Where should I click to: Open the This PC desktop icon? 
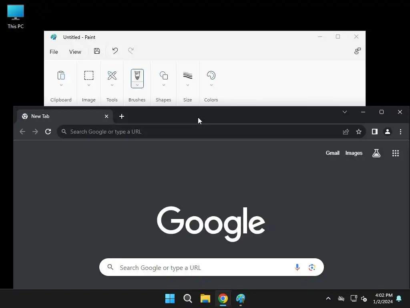[16, 16]
